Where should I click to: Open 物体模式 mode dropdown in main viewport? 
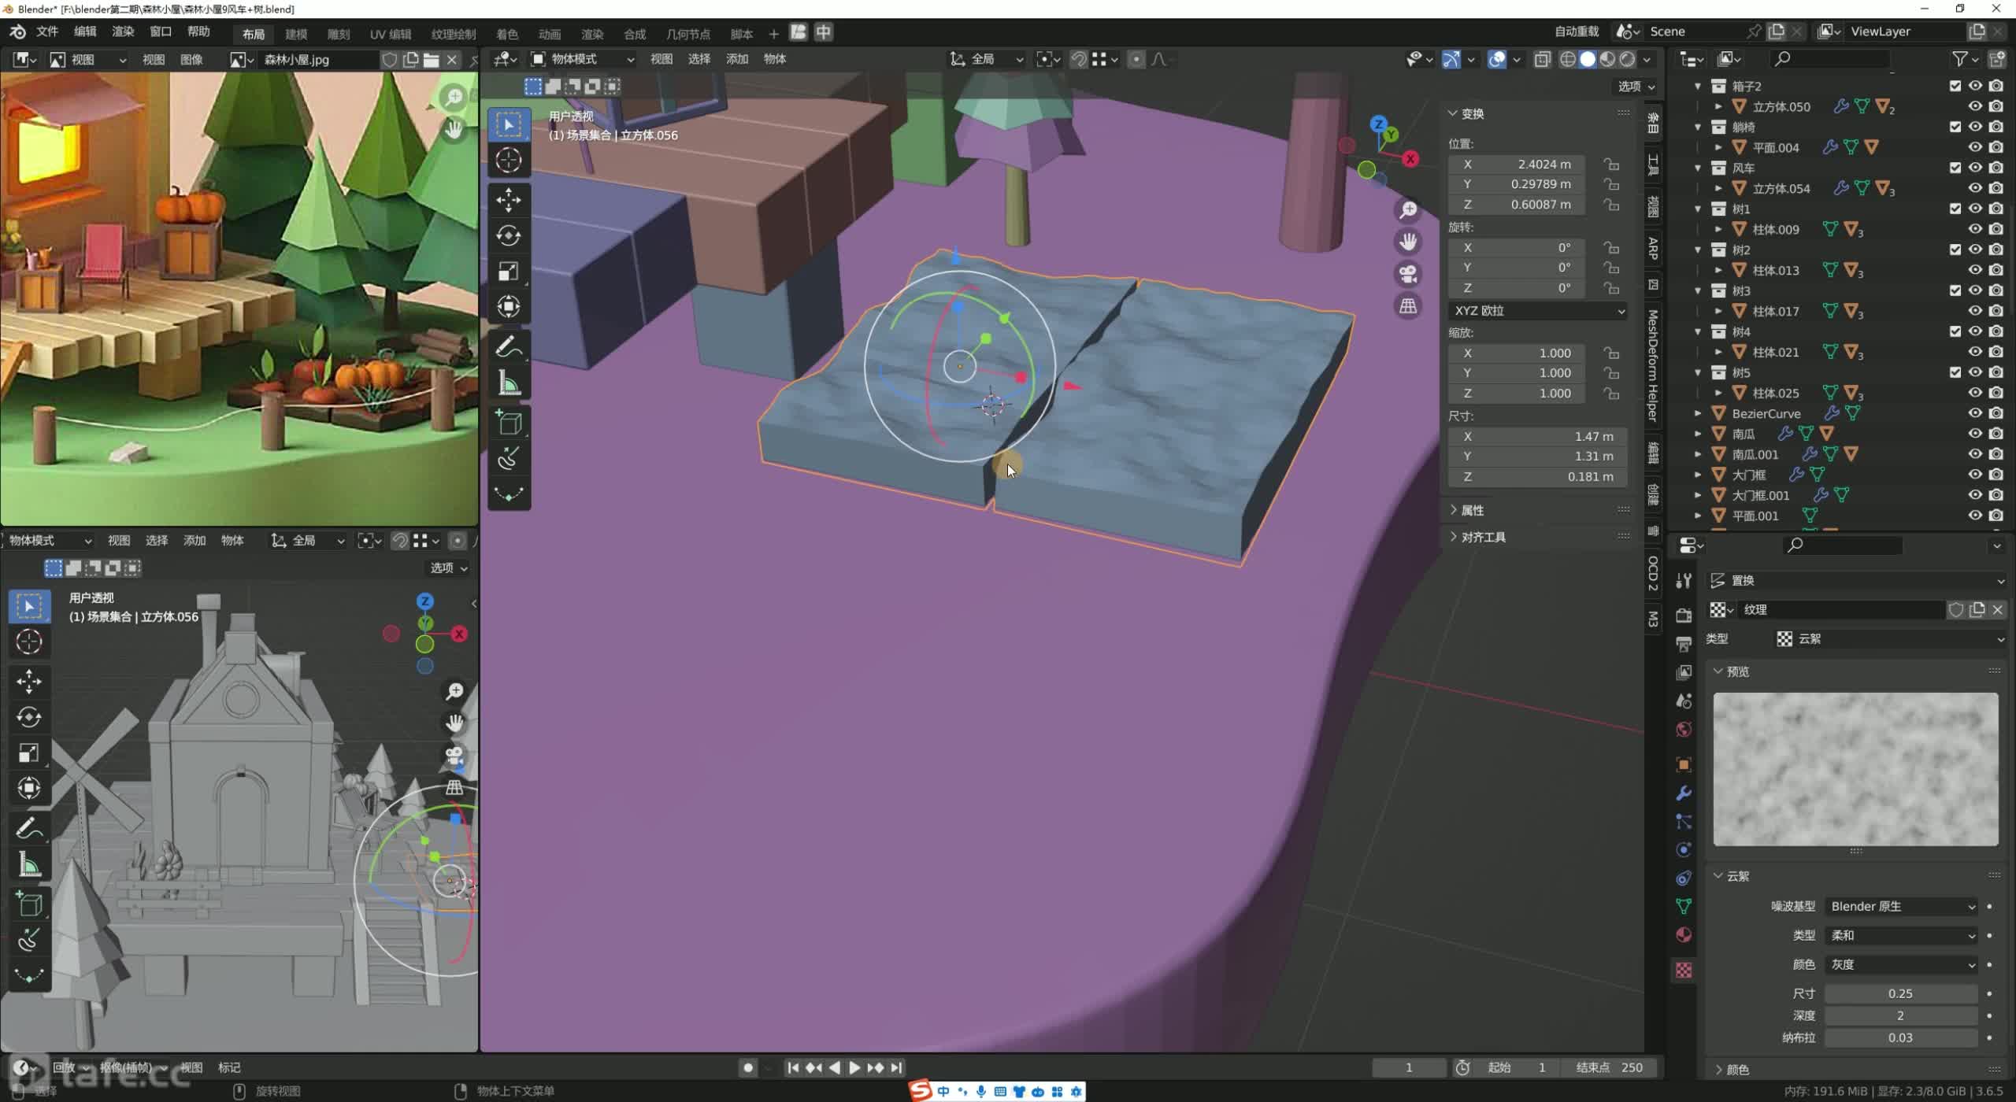click(x=583, y=59)
